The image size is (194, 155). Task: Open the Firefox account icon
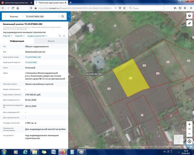[x=185, y=8]
